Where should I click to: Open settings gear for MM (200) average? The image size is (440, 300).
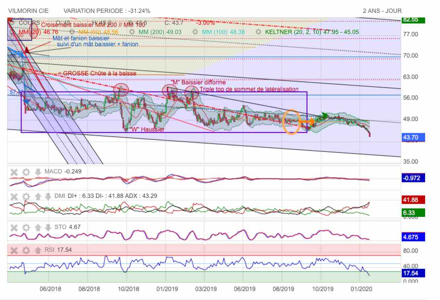click(132, 32)
